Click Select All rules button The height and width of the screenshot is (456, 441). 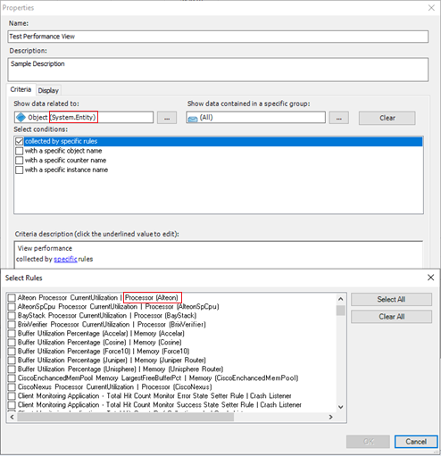(391, 299)
